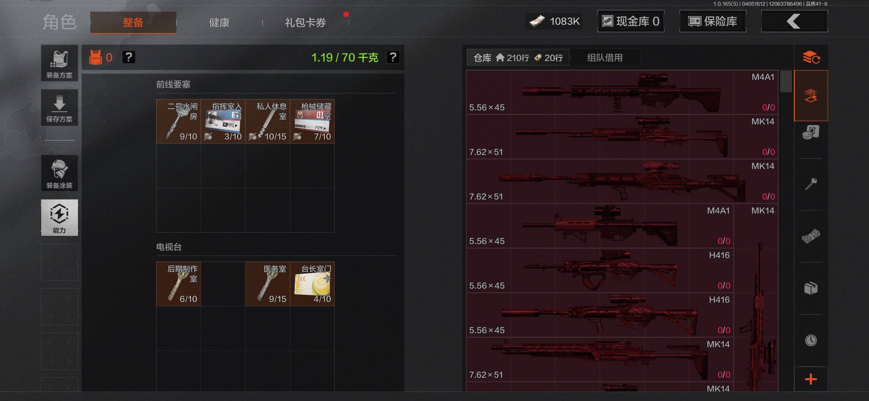This screenshot has width=869, height=401.
Task: Select the clock history filter icon
Action: point(811,340)
